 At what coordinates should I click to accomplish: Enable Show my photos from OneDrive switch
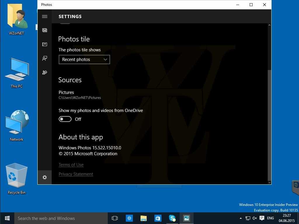(x=65, y=119)
